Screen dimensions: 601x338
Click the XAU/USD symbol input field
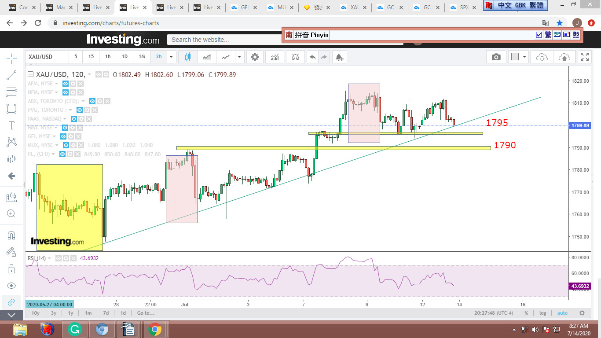coord(47,57)
